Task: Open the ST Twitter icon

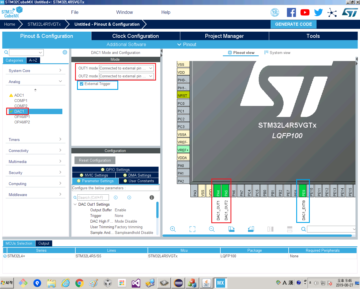Action: [x=319, y=12]
